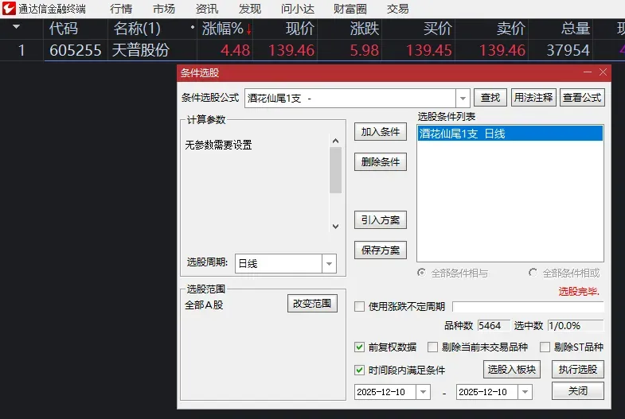Open the 市场 menu
625x419 pixels.
coord(164,9)
